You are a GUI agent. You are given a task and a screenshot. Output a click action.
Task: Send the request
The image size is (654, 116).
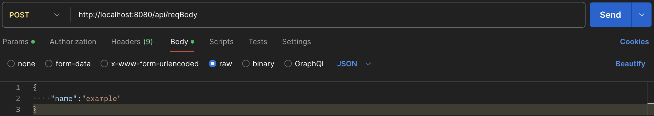click(611, 15)
